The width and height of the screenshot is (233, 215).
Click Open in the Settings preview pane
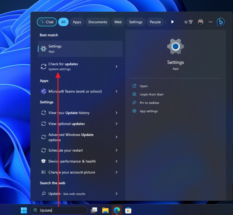144,86
